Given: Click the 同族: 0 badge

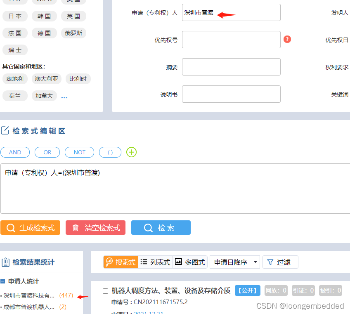Looking at the screenshot, I should coord(276,290).
